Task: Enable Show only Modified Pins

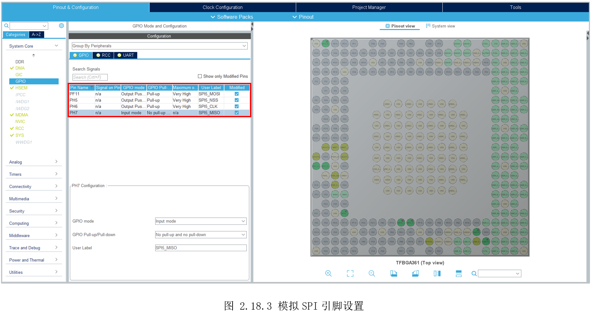Action: click(200, 76)
